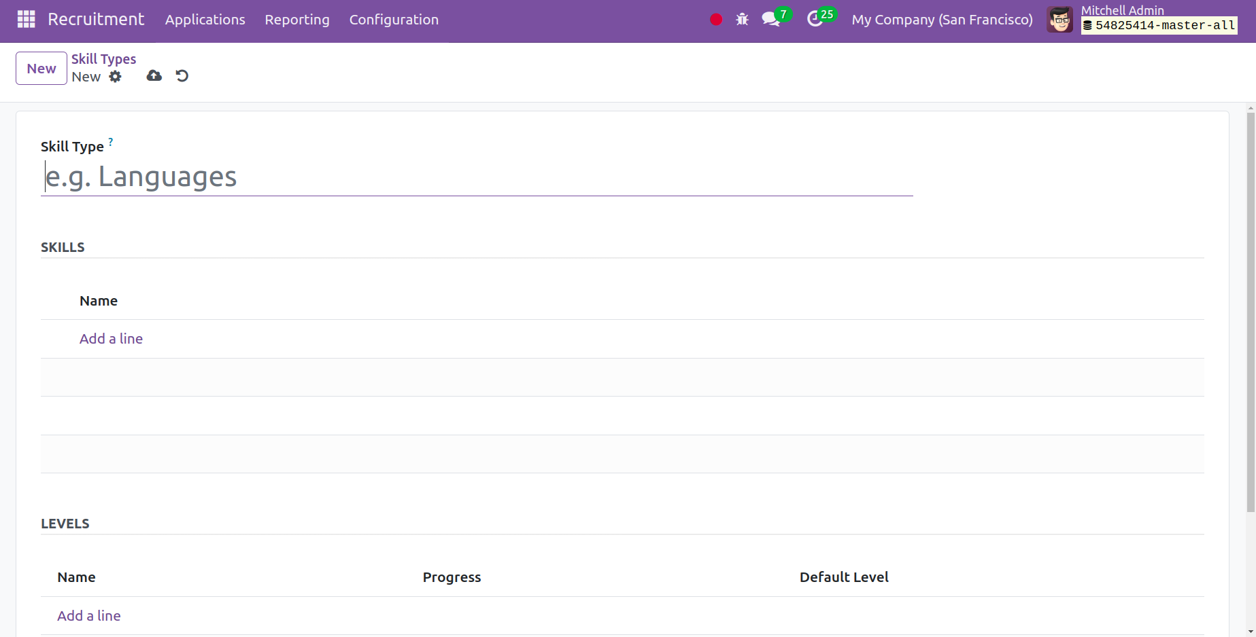Discard changes with the undo icon
The image size is (1256, 637).
click(x=182, y=75)
